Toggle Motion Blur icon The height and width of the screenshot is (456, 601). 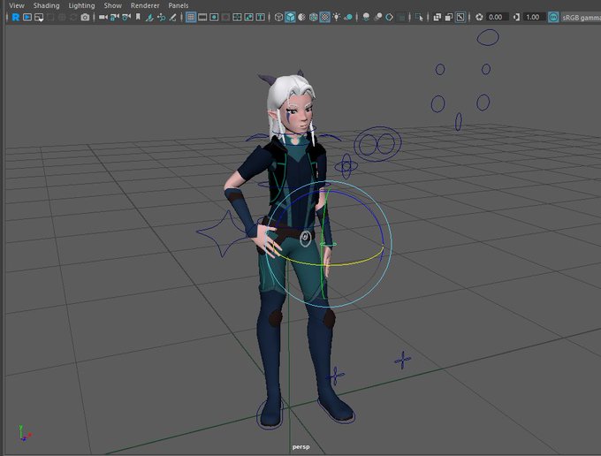[x=378, y=18]
